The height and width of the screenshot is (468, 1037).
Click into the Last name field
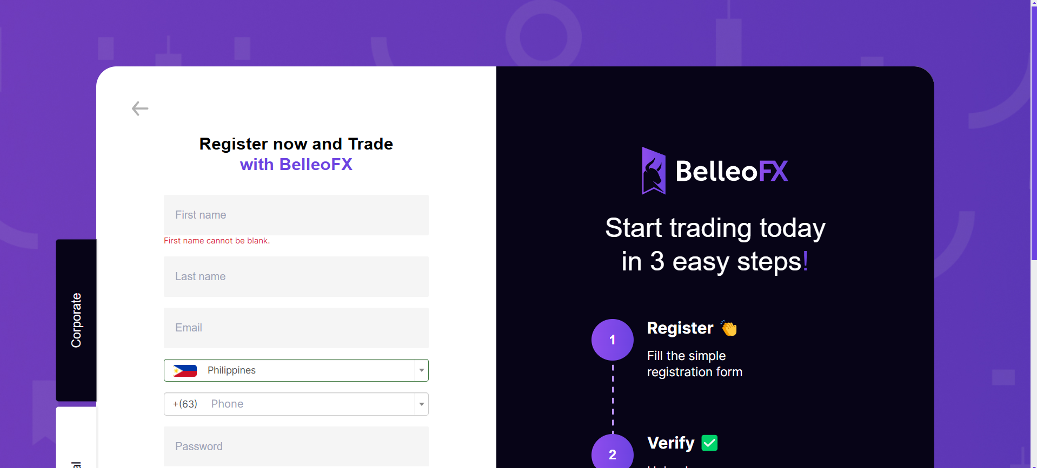pyautogui.click(x=296, y=276)
